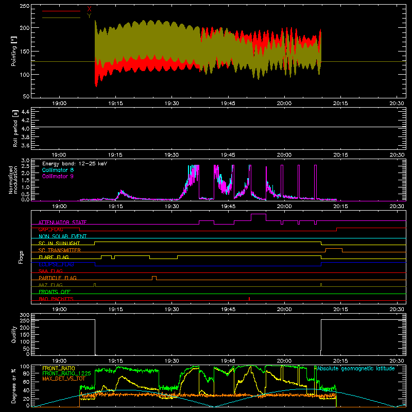The image size is (412, 412).
Task: Click the 'Collimator 9' legend entry
Action: click(58, 176)
